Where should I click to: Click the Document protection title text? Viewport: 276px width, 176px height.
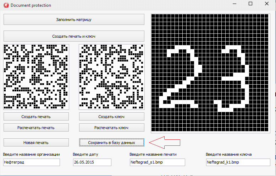click(31, 5)
